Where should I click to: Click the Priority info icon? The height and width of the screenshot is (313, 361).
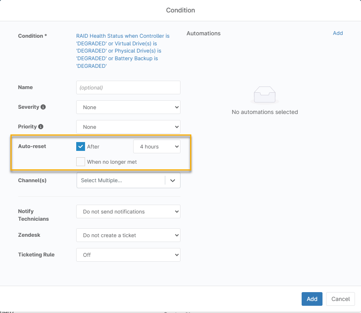[x=41, y=127]
